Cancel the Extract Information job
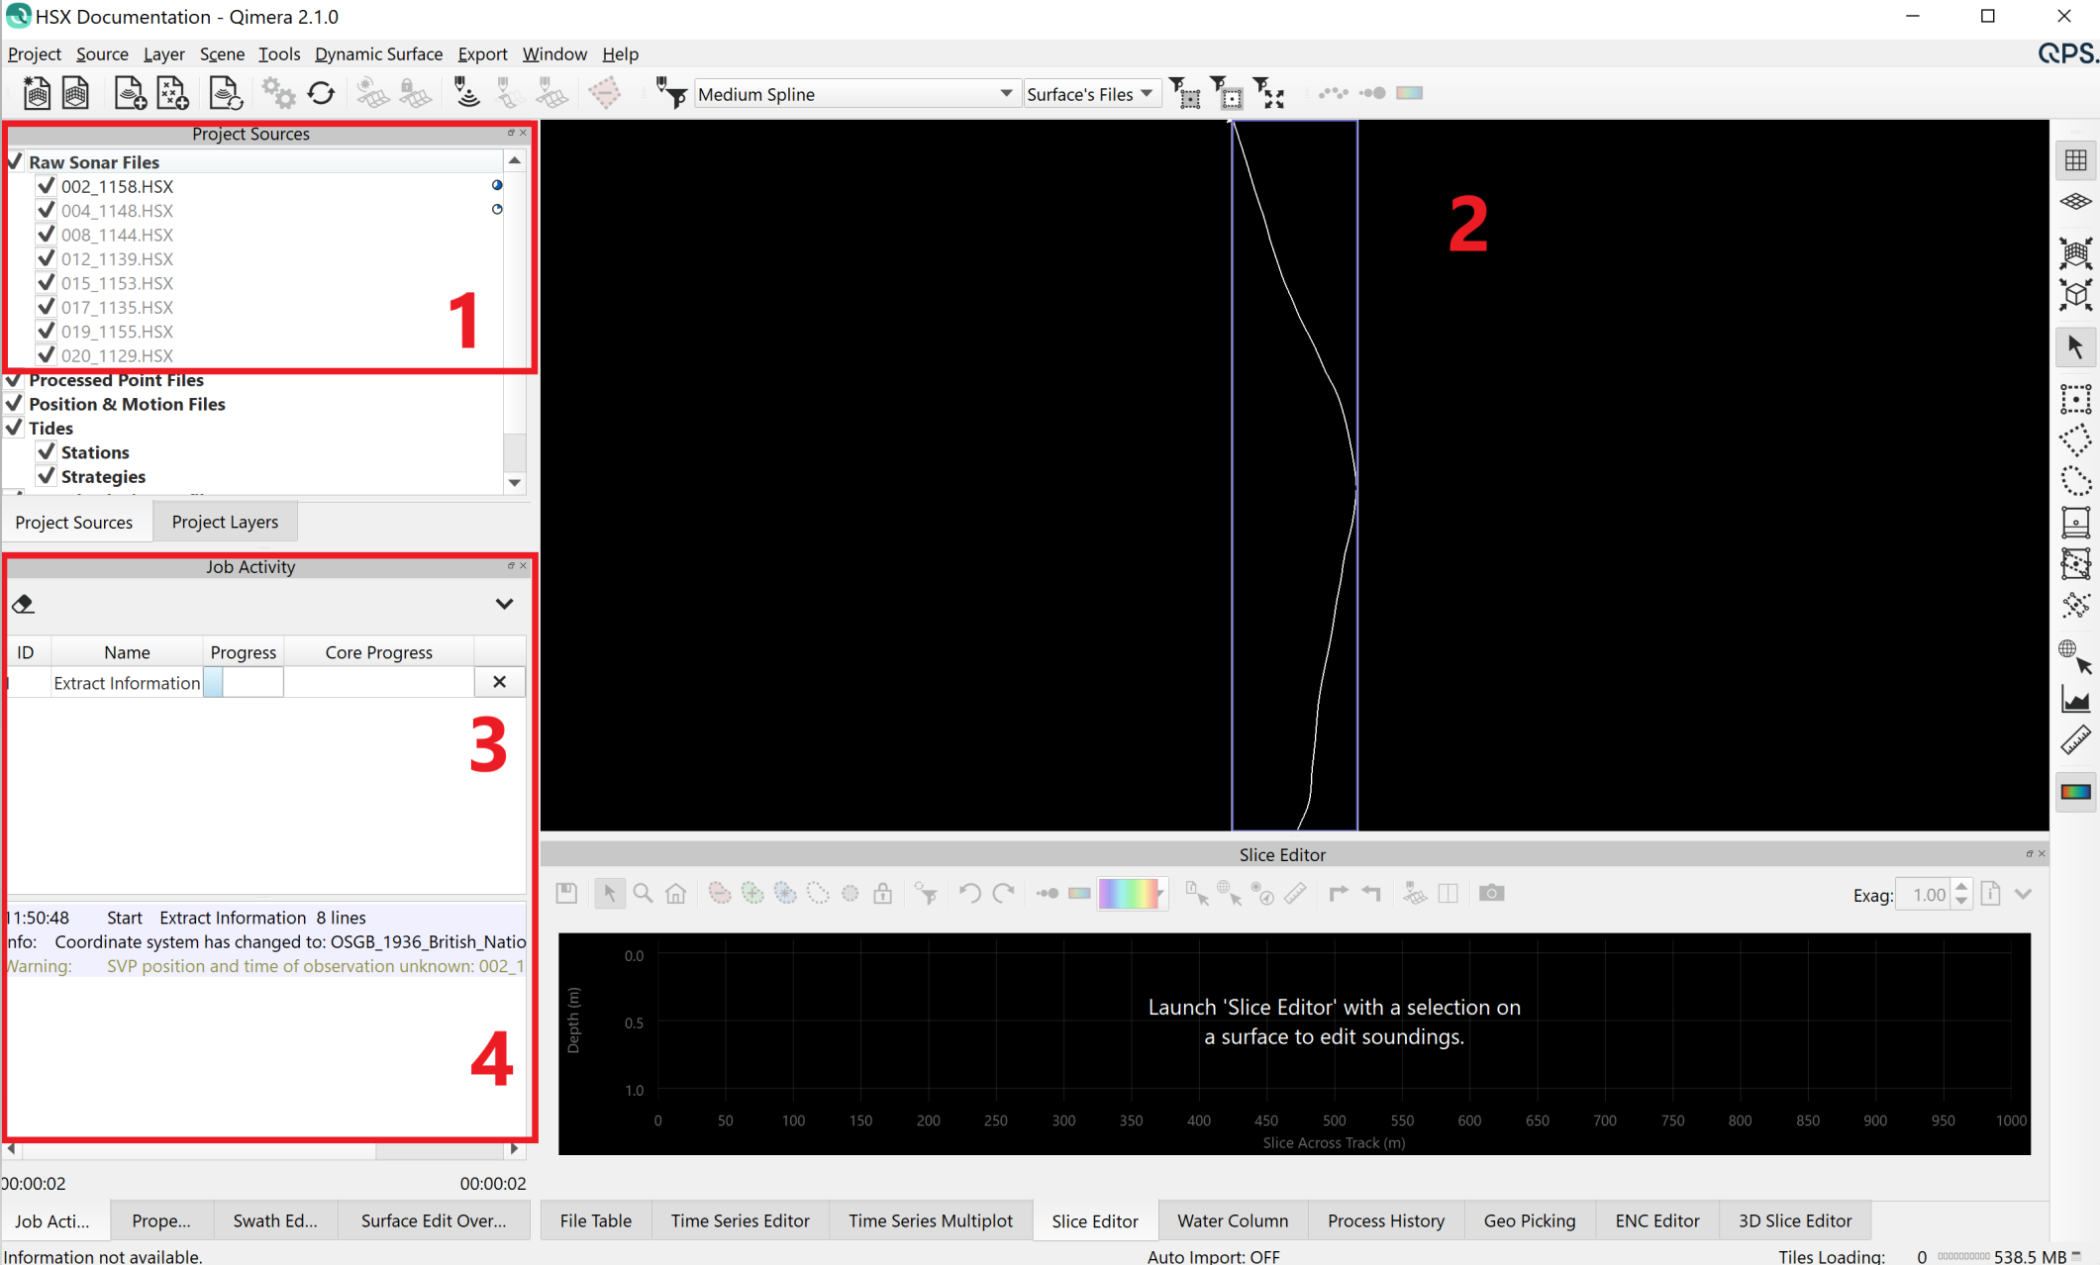2100x1265 pixels. coord(499,682)
